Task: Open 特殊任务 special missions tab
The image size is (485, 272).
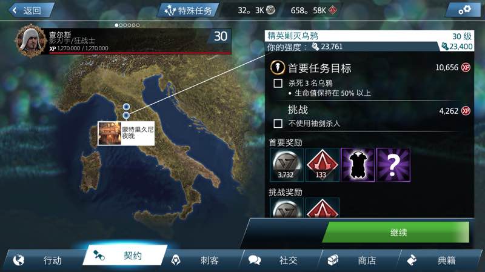Action: [x=188, y=10]
